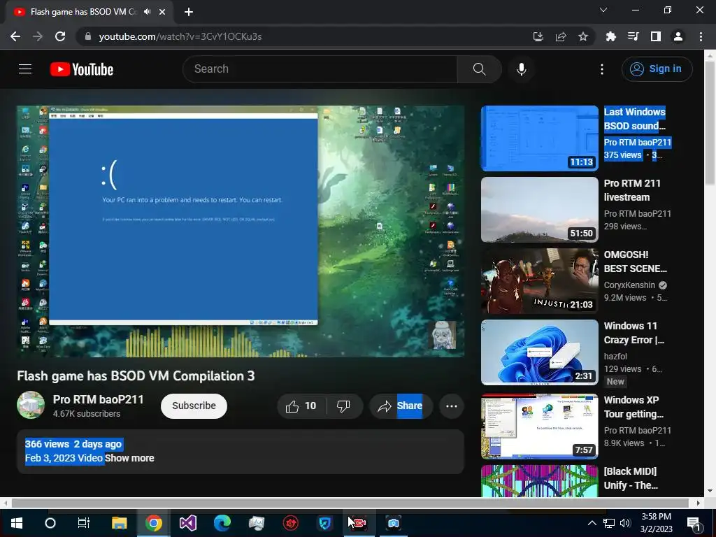Open Black MIDI Unify video thumbnail
This screenshot has width=716, height=537.
(539, 481)
